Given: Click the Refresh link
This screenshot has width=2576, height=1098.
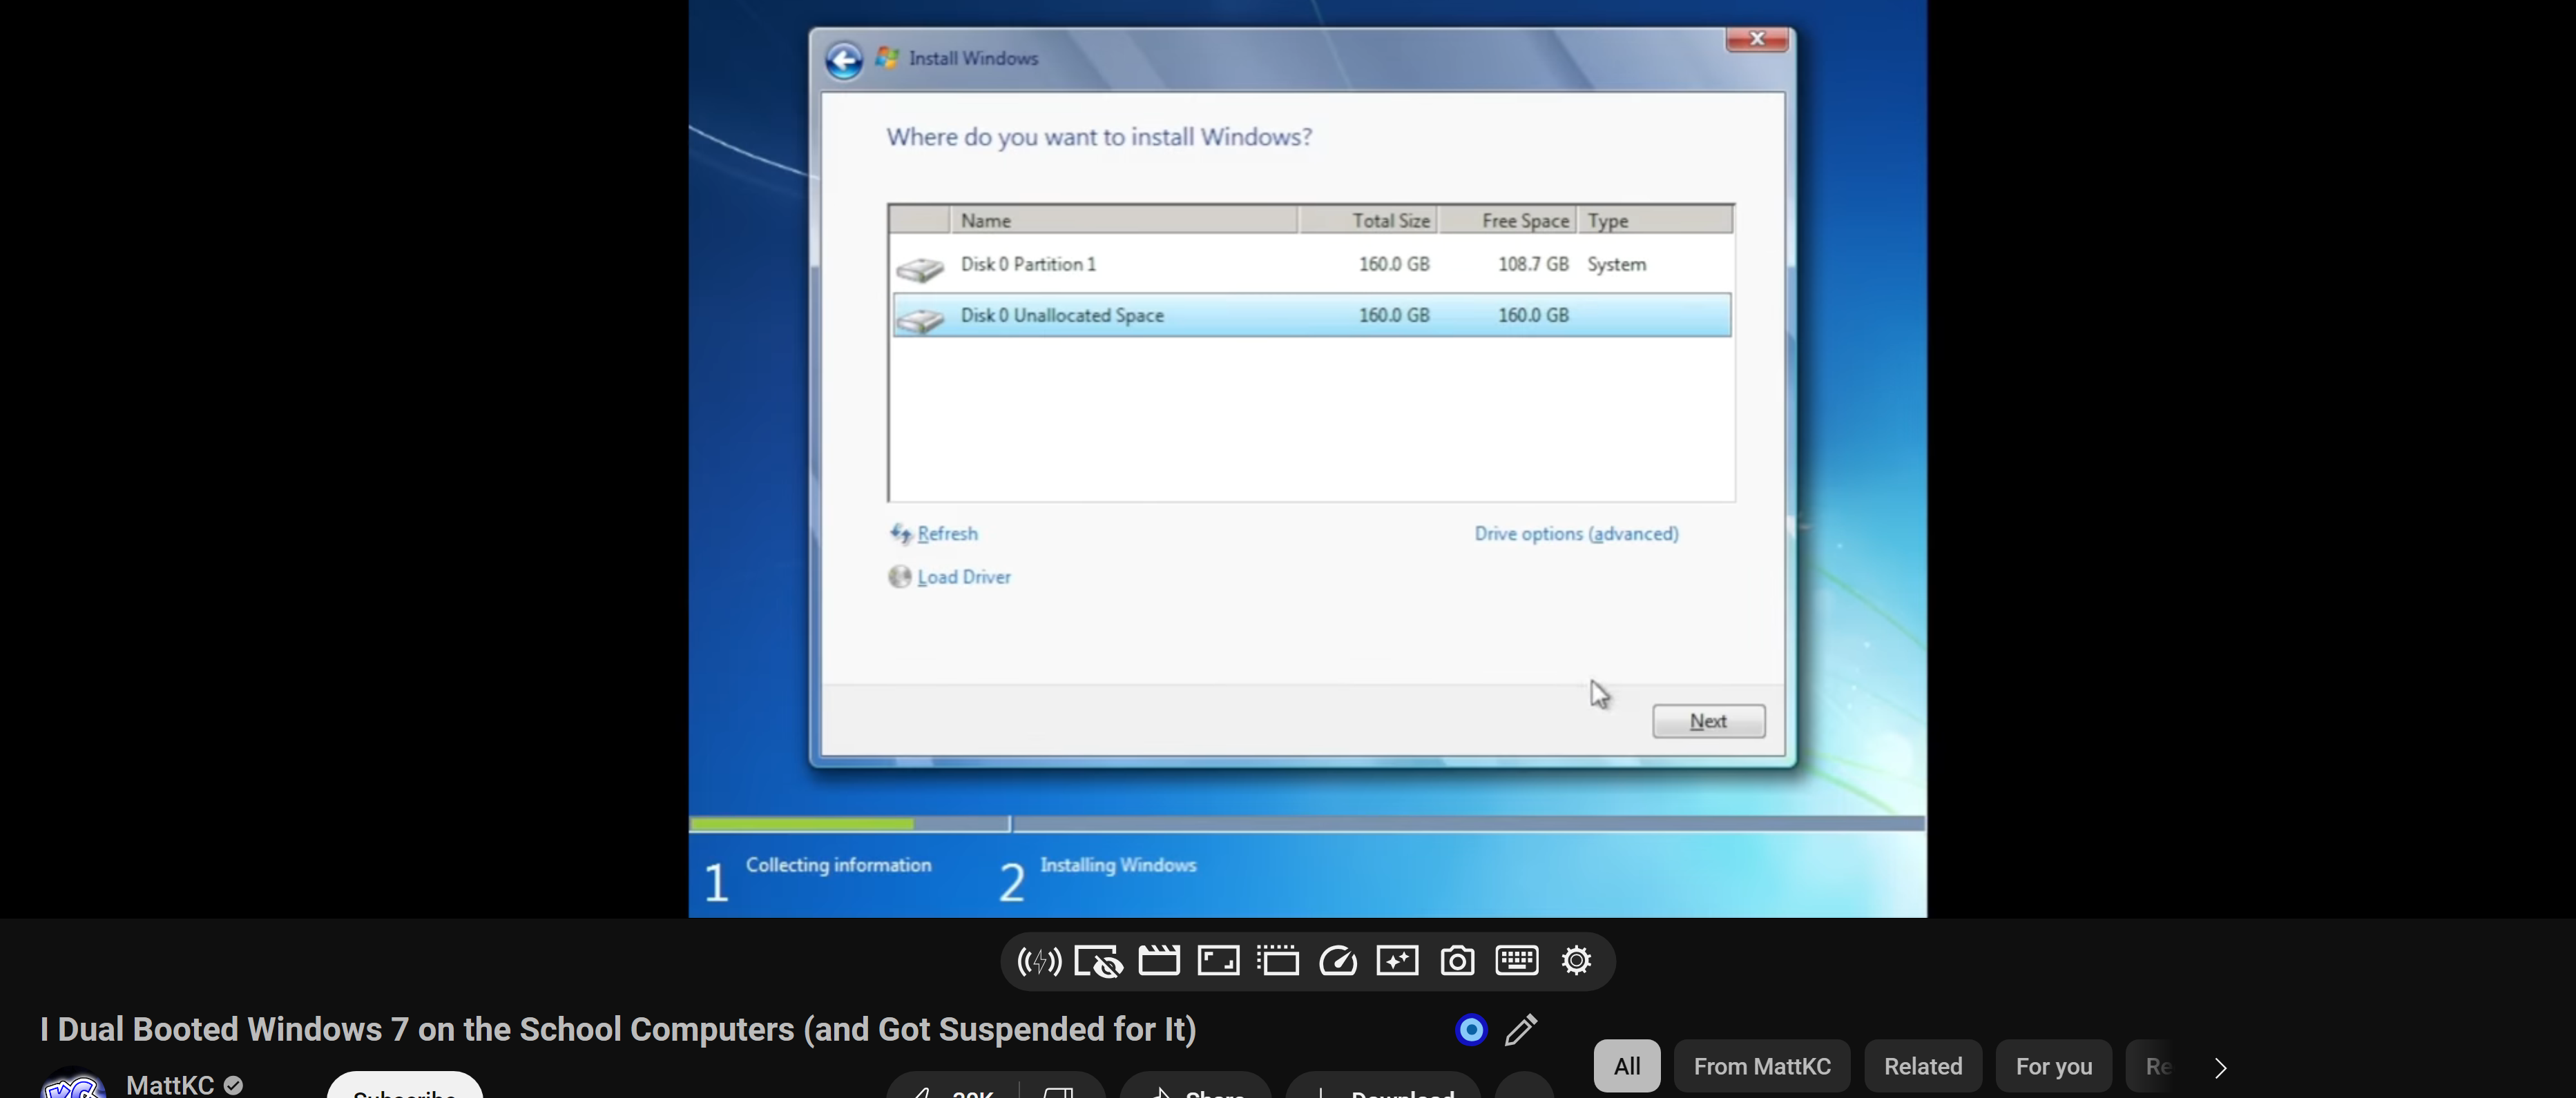Looking at the screenshot, I should 947,533.
